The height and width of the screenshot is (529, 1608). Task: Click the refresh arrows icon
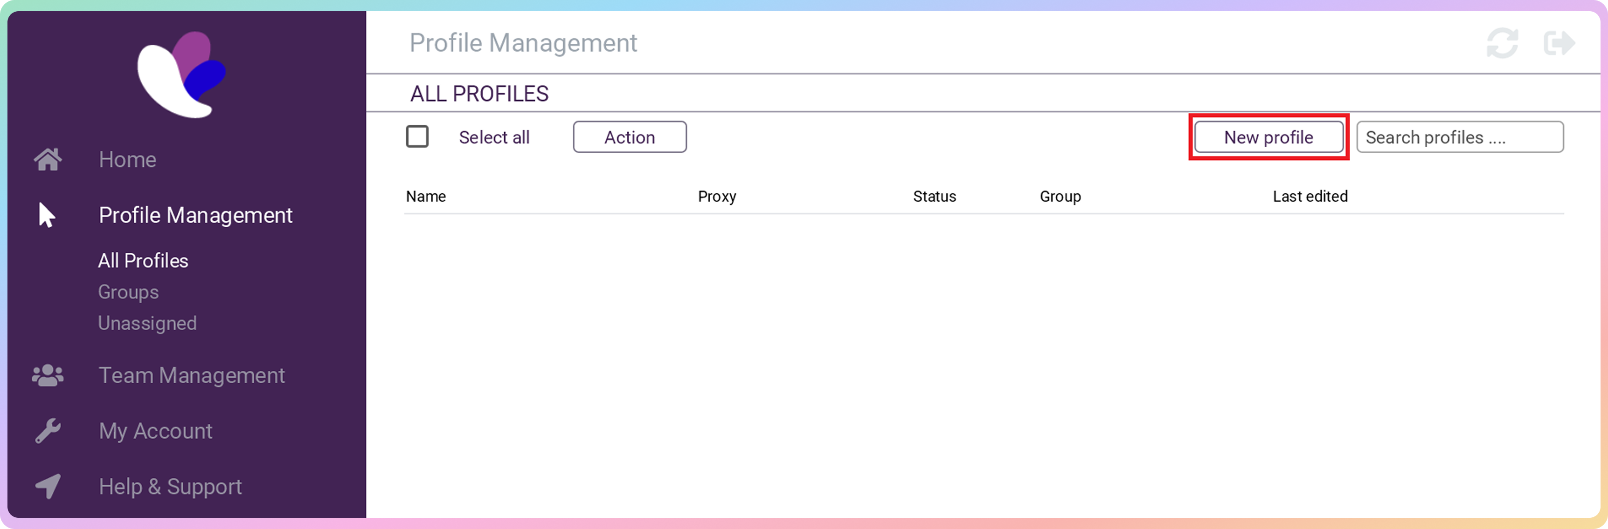click(1502, 43)
